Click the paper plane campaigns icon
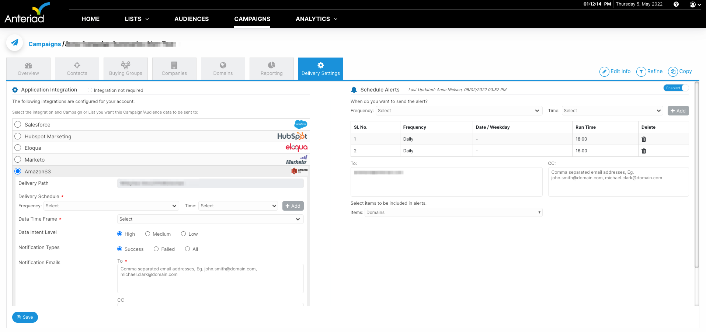Screen dimensions: 706x332 point(15,43)
